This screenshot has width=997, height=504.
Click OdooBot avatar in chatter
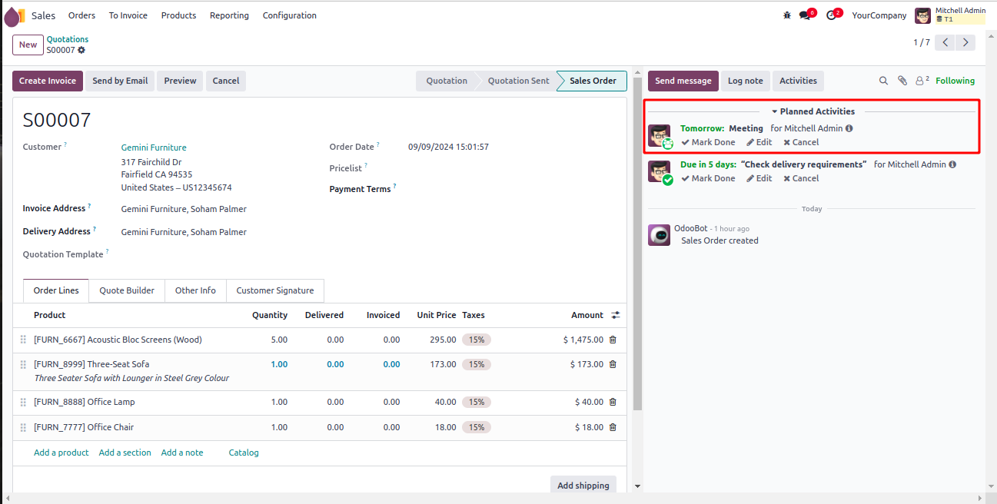(x=659, y=235)
